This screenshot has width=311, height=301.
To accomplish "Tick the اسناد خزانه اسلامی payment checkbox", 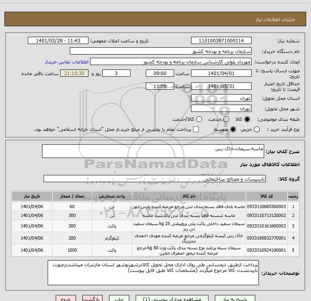I will tap(196, 129).
